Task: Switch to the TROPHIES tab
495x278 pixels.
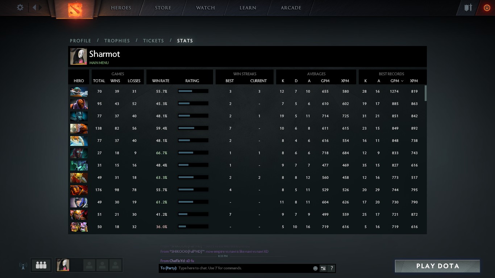Action: point(117,41)
